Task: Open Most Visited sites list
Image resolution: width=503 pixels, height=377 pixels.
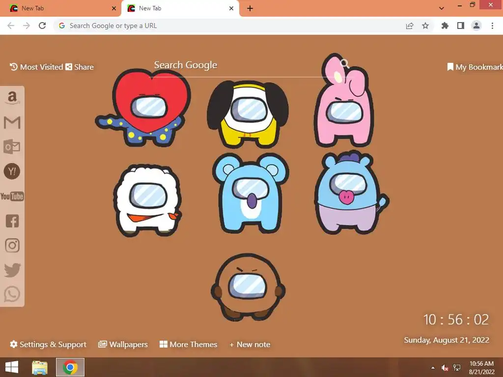Action: (36, 67)
